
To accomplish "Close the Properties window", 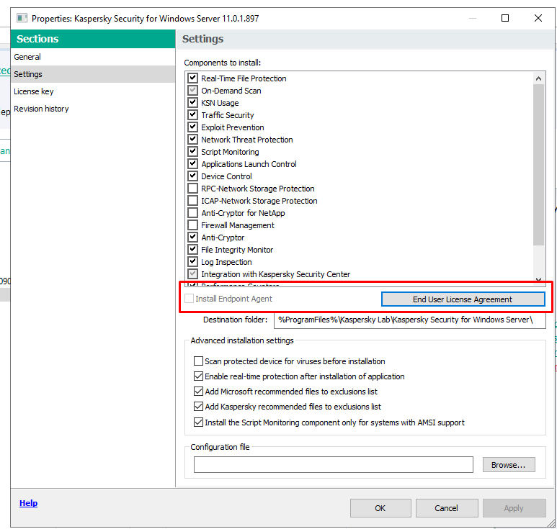I will coord(538,18).
